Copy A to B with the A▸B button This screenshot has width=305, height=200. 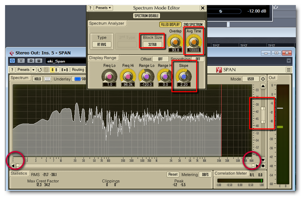(65, 70)
